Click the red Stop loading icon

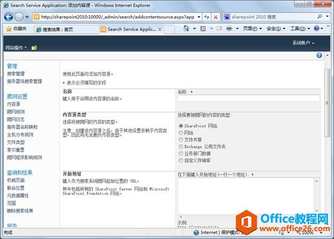point(216,17)
